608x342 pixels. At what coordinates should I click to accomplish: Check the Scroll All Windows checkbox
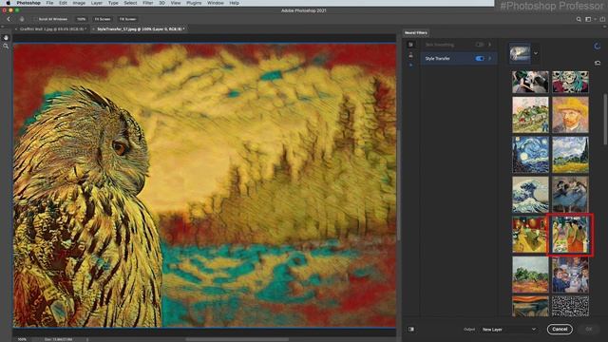tap(35, 19)
